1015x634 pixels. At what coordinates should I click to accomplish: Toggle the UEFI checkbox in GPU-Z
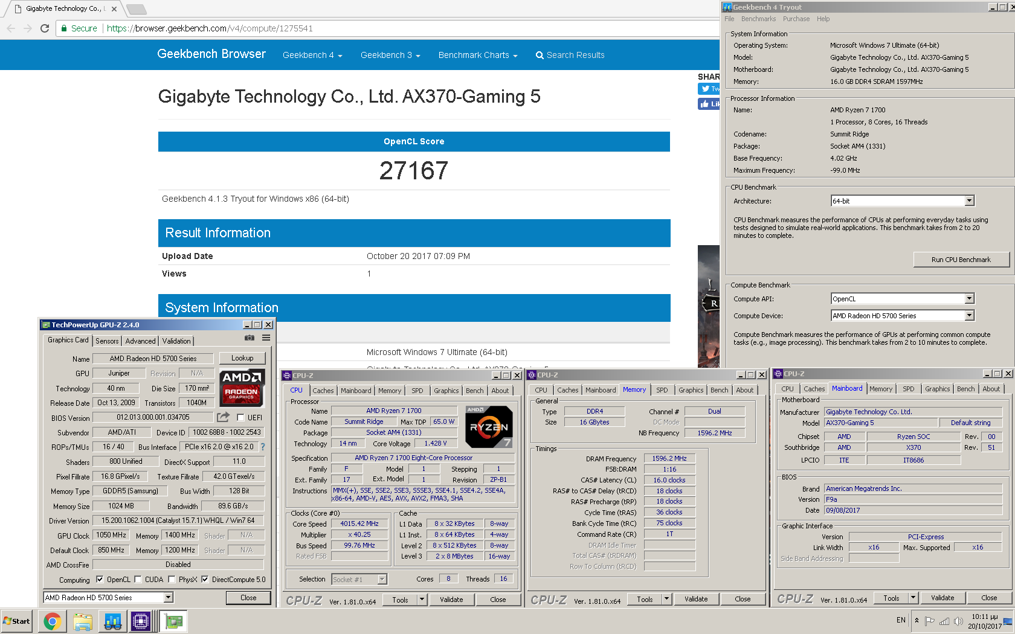[240, 417]
